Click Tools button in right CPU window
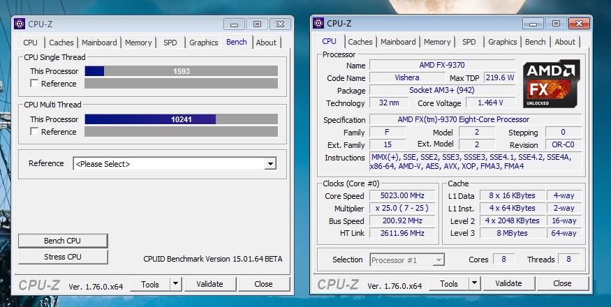 click(x=449, y=283)
